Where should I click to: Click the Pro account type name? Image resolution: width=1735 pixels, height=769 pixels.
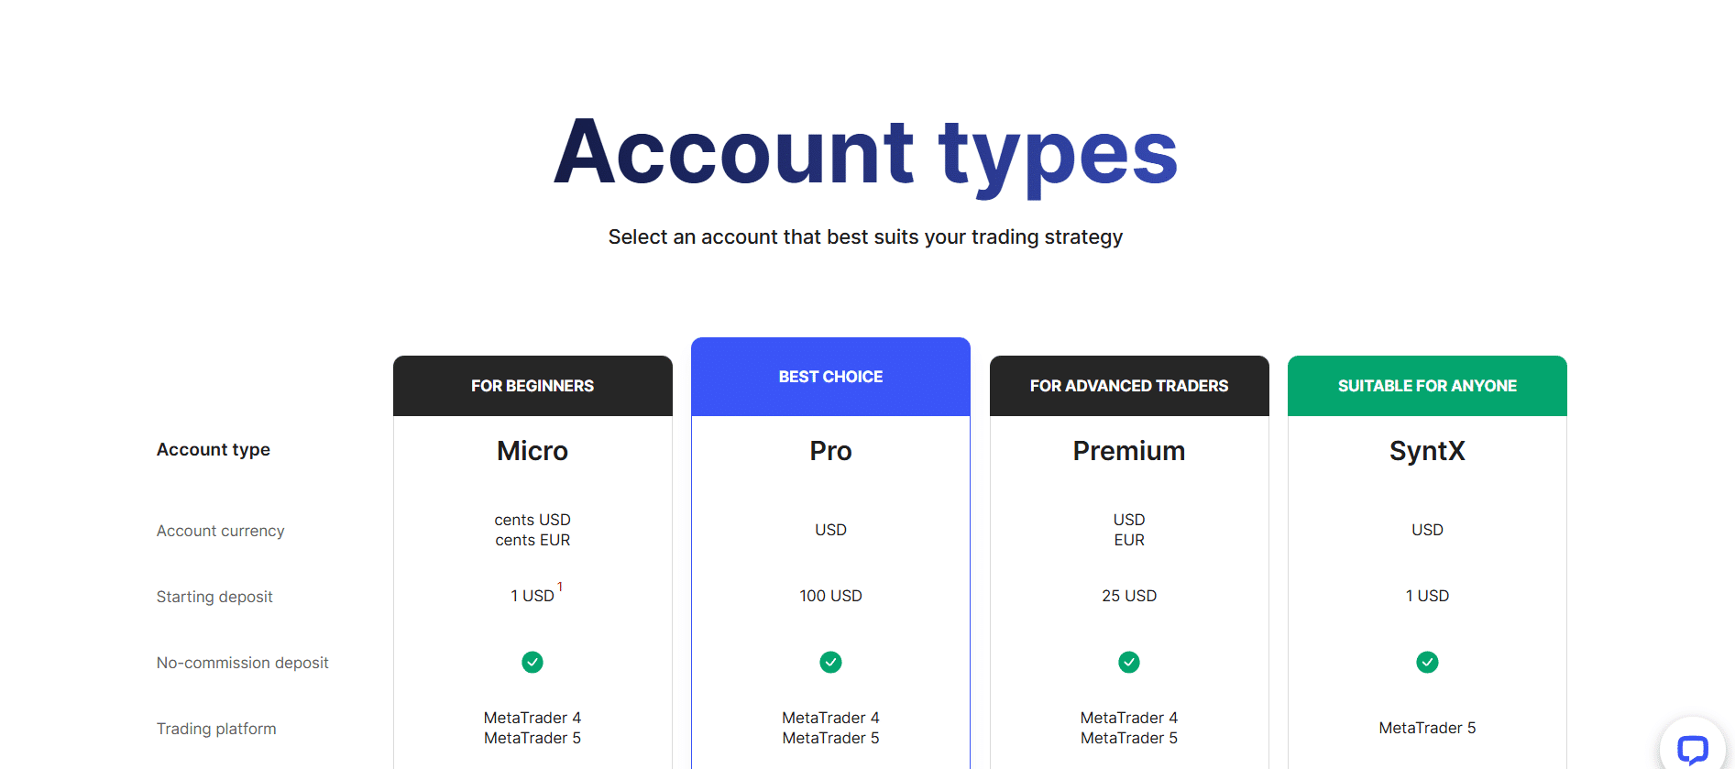click(829, 450)
